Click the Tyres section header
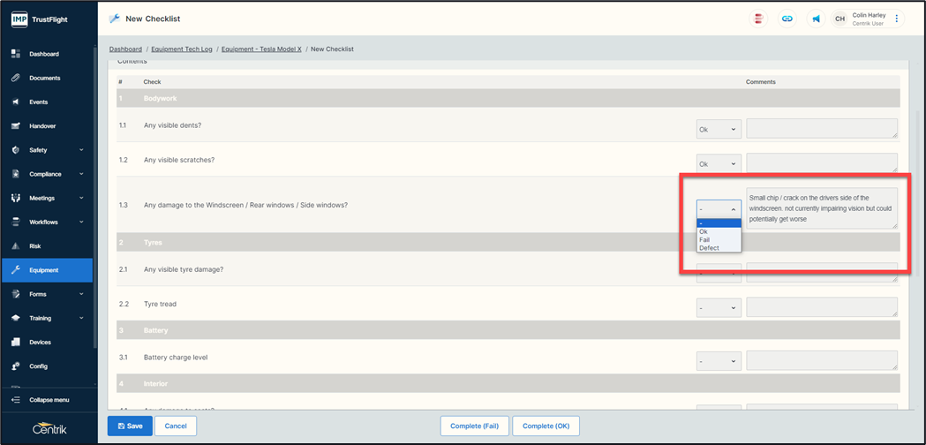The height and width of the screenshot is (445, 926). 508,242
